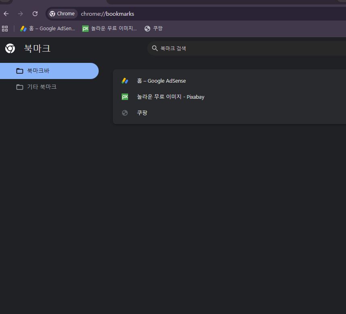Click the Chrome site info chip
The width and height of the screenshot is (346, 314).
tap(62, 14)
